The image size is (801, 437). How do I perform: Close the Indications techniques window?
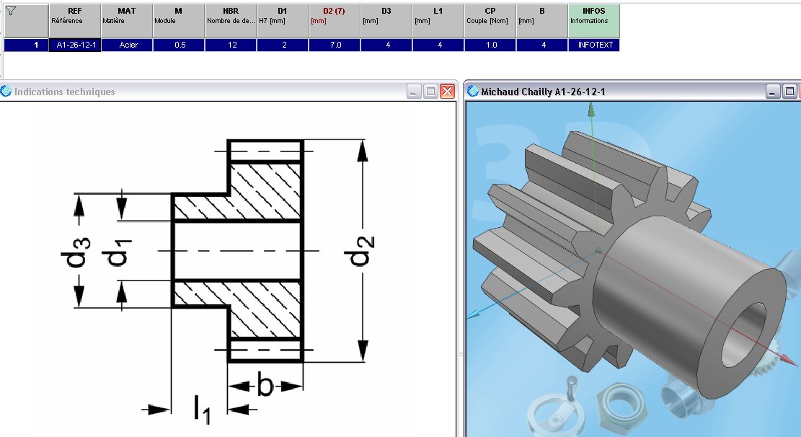448,92
